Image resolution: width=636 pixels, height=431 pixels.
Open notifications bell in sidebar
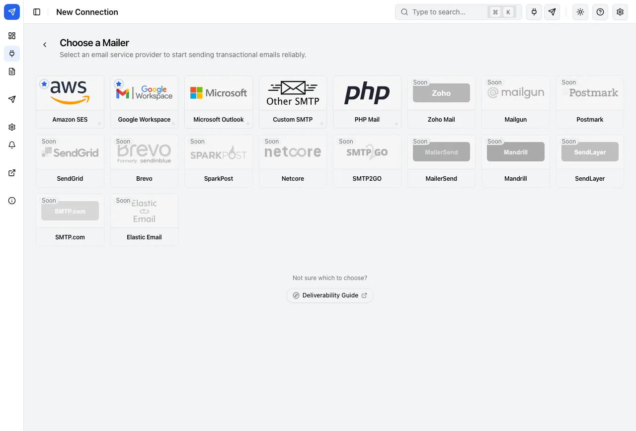point(12,145)
